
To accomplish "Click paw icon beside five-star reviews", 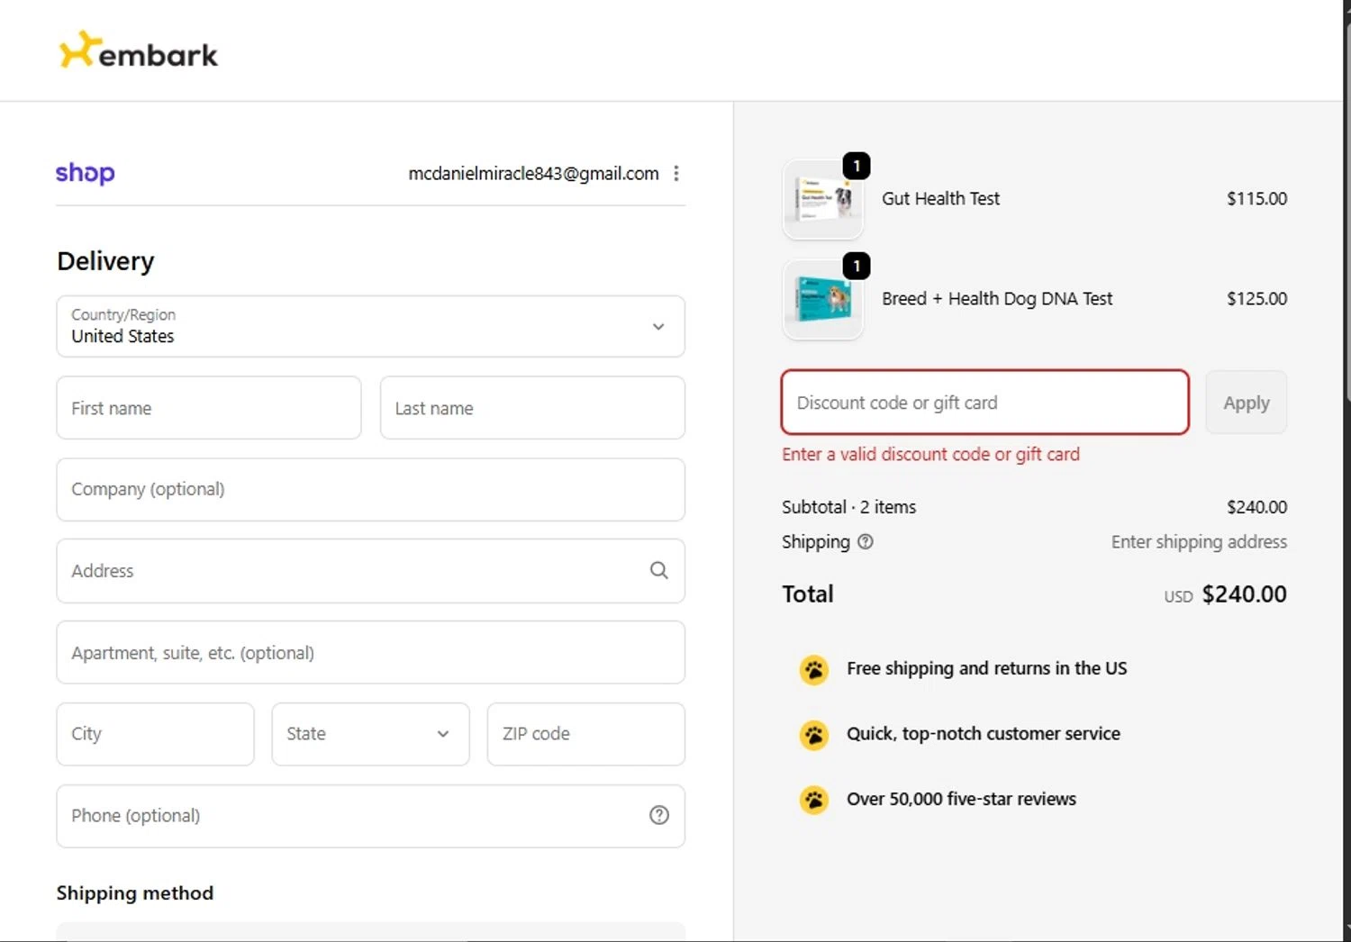I will (814, 800).
